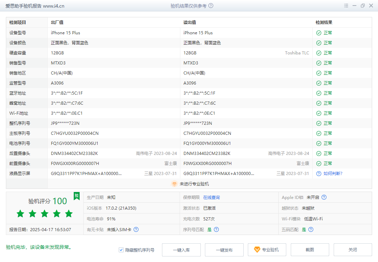Click the green 验 ribbon badge
378x262 pixels.
pyautogui.click(x=76, y=196)
